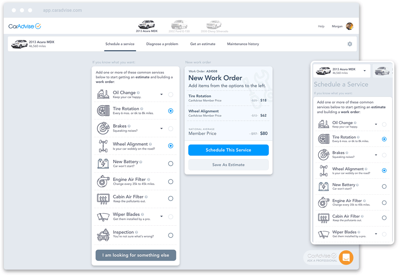Click the $80 member price total

264,134
